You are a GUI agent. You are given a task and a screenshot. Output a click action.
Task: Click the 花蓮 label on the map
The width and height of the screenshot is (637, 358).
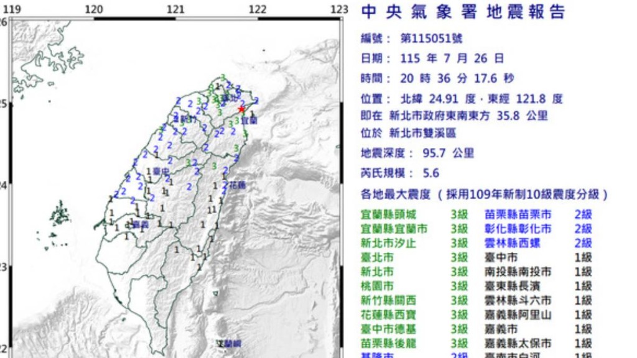pyautogui.click(x=237, y=185)
